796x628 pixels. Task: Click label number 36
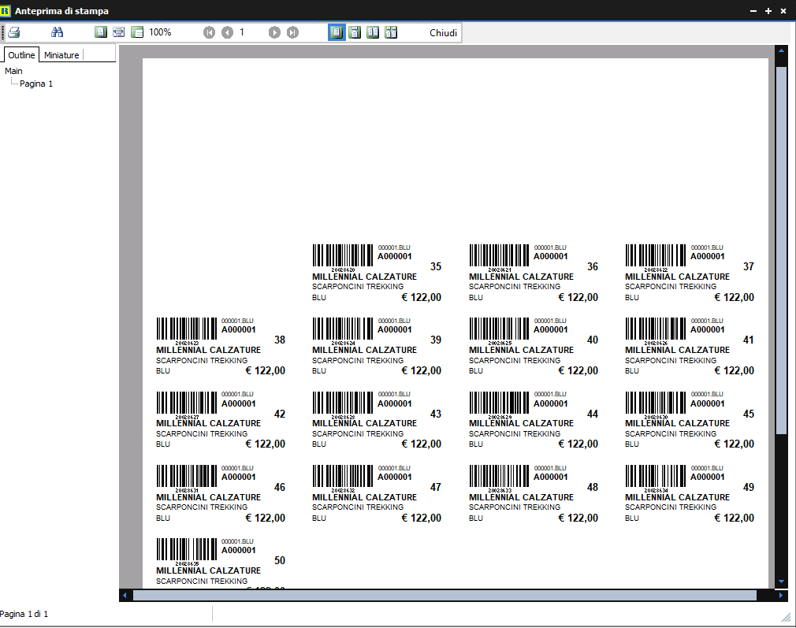click(x=593, y=266)
